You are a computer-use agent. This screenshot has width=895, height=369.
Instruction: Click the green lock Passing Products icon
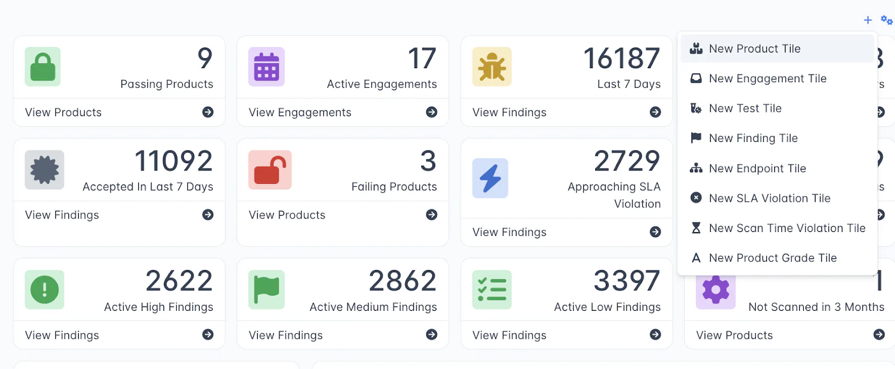click(x=43, y=67)
